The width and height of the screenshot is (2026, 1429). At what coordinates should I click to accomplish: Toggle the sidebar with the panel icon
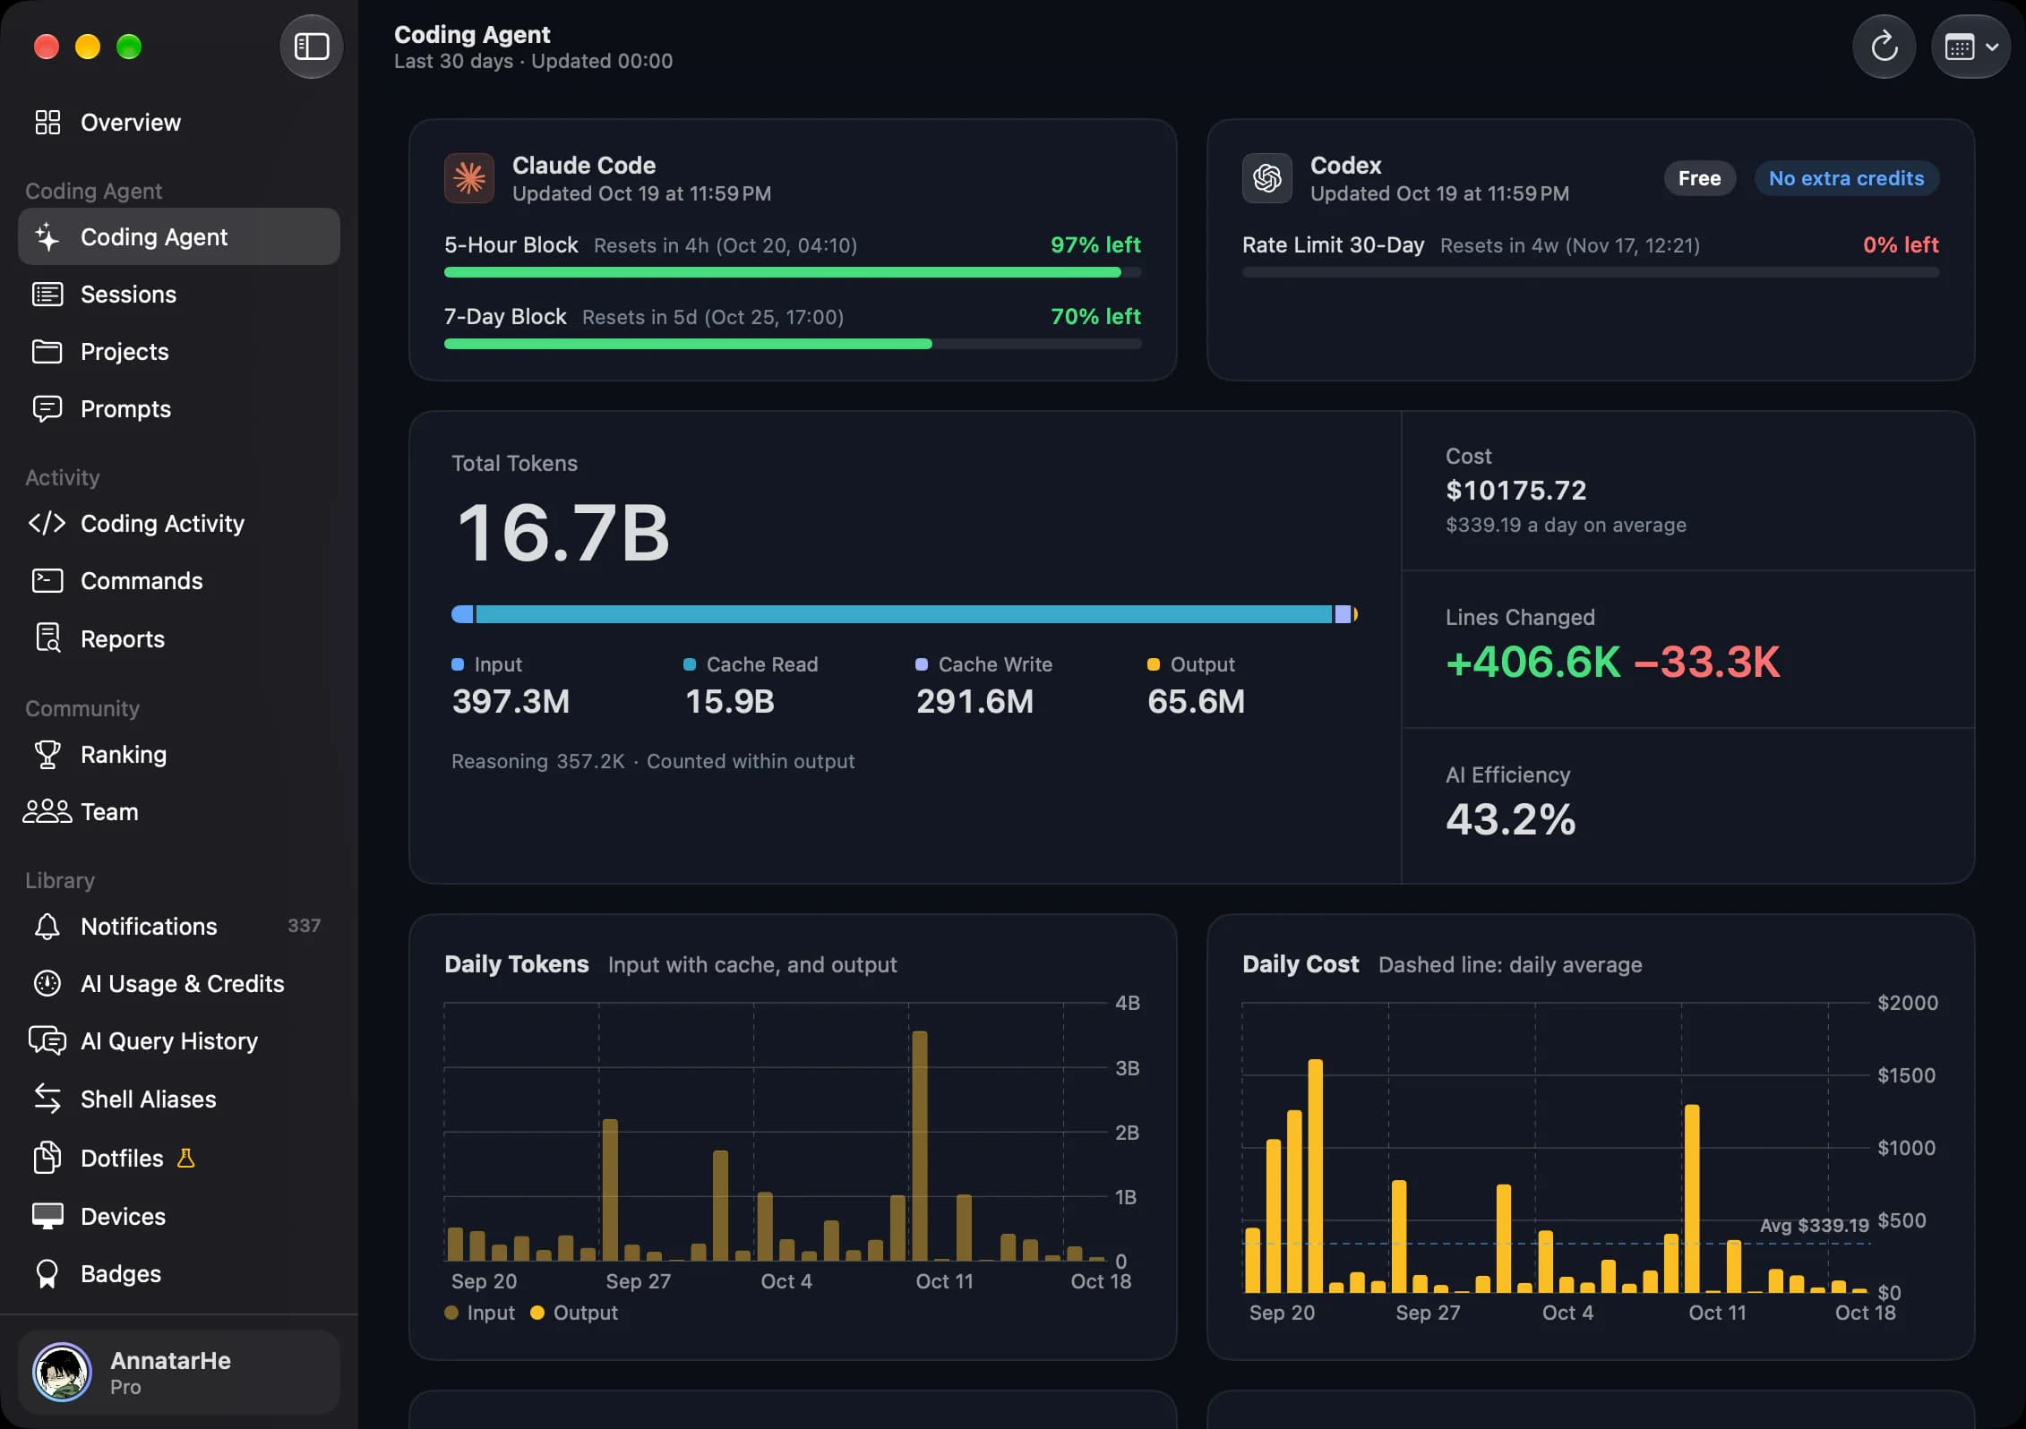[x=311, y=47]
